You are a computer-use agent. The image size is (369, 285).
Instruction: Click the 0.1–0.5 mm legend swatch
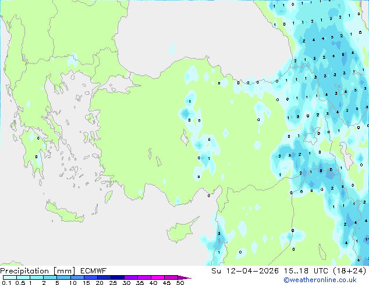10,277
